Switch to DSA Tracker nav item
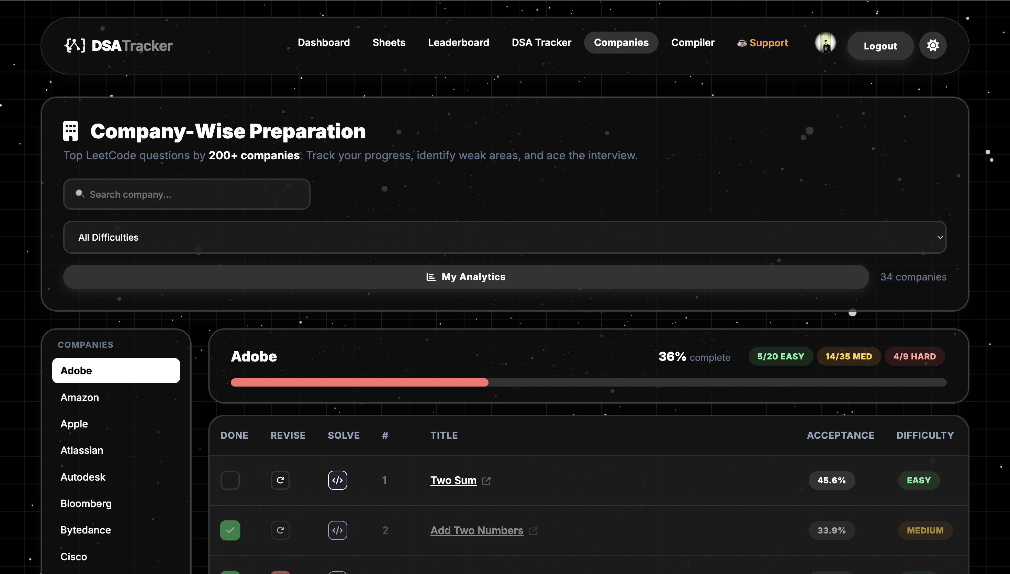The width and height of the screenshot is (1010, 574). [x=541, y=43]
